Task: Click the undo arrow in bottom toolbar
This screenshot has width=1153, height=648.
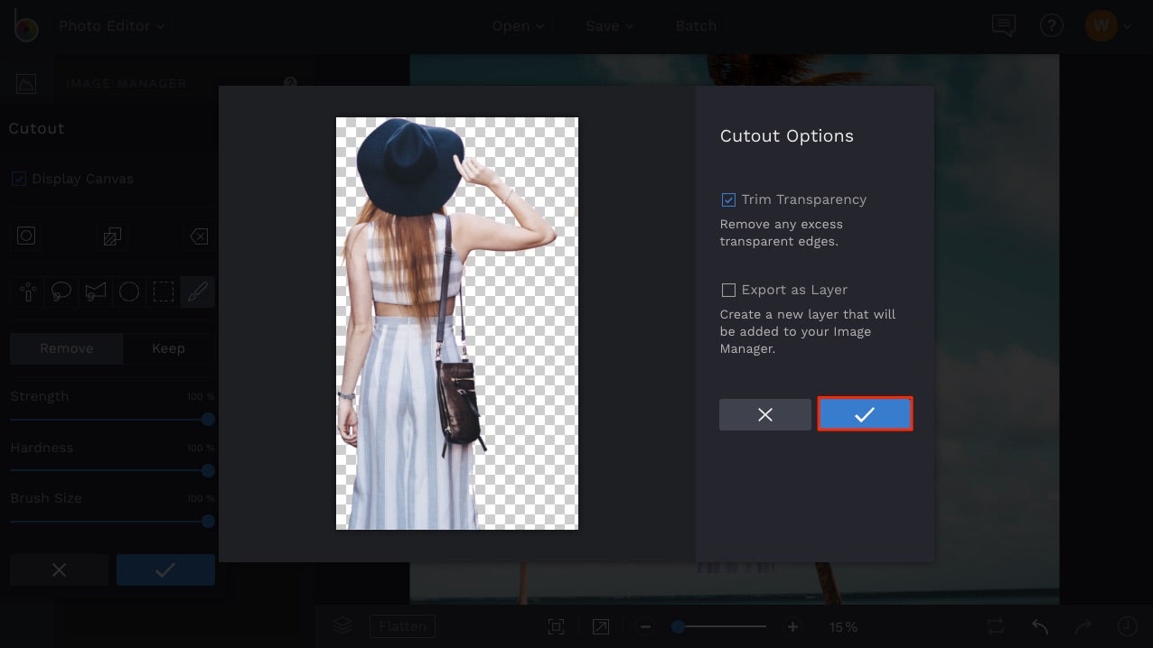Action: coord(1037,625)
